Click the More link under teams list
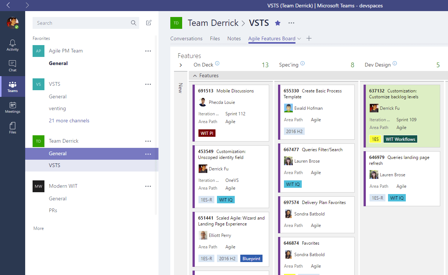 [x=39, y=228]
